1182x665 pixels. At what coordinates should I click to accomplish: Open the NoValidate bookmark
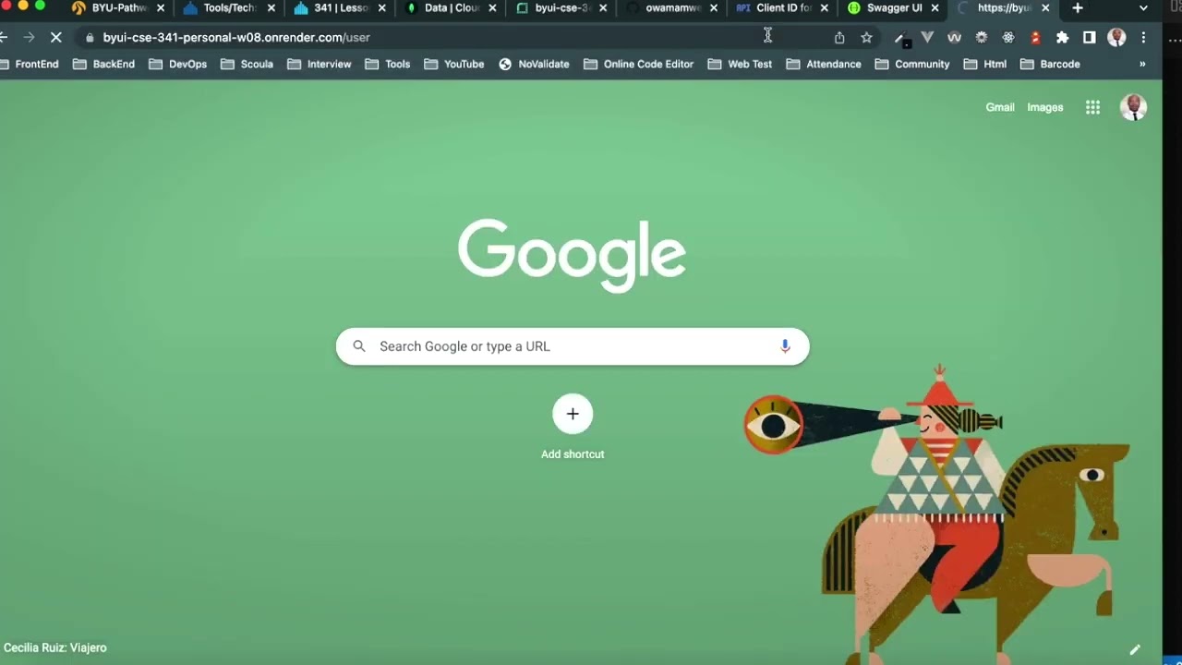[534, 65]
